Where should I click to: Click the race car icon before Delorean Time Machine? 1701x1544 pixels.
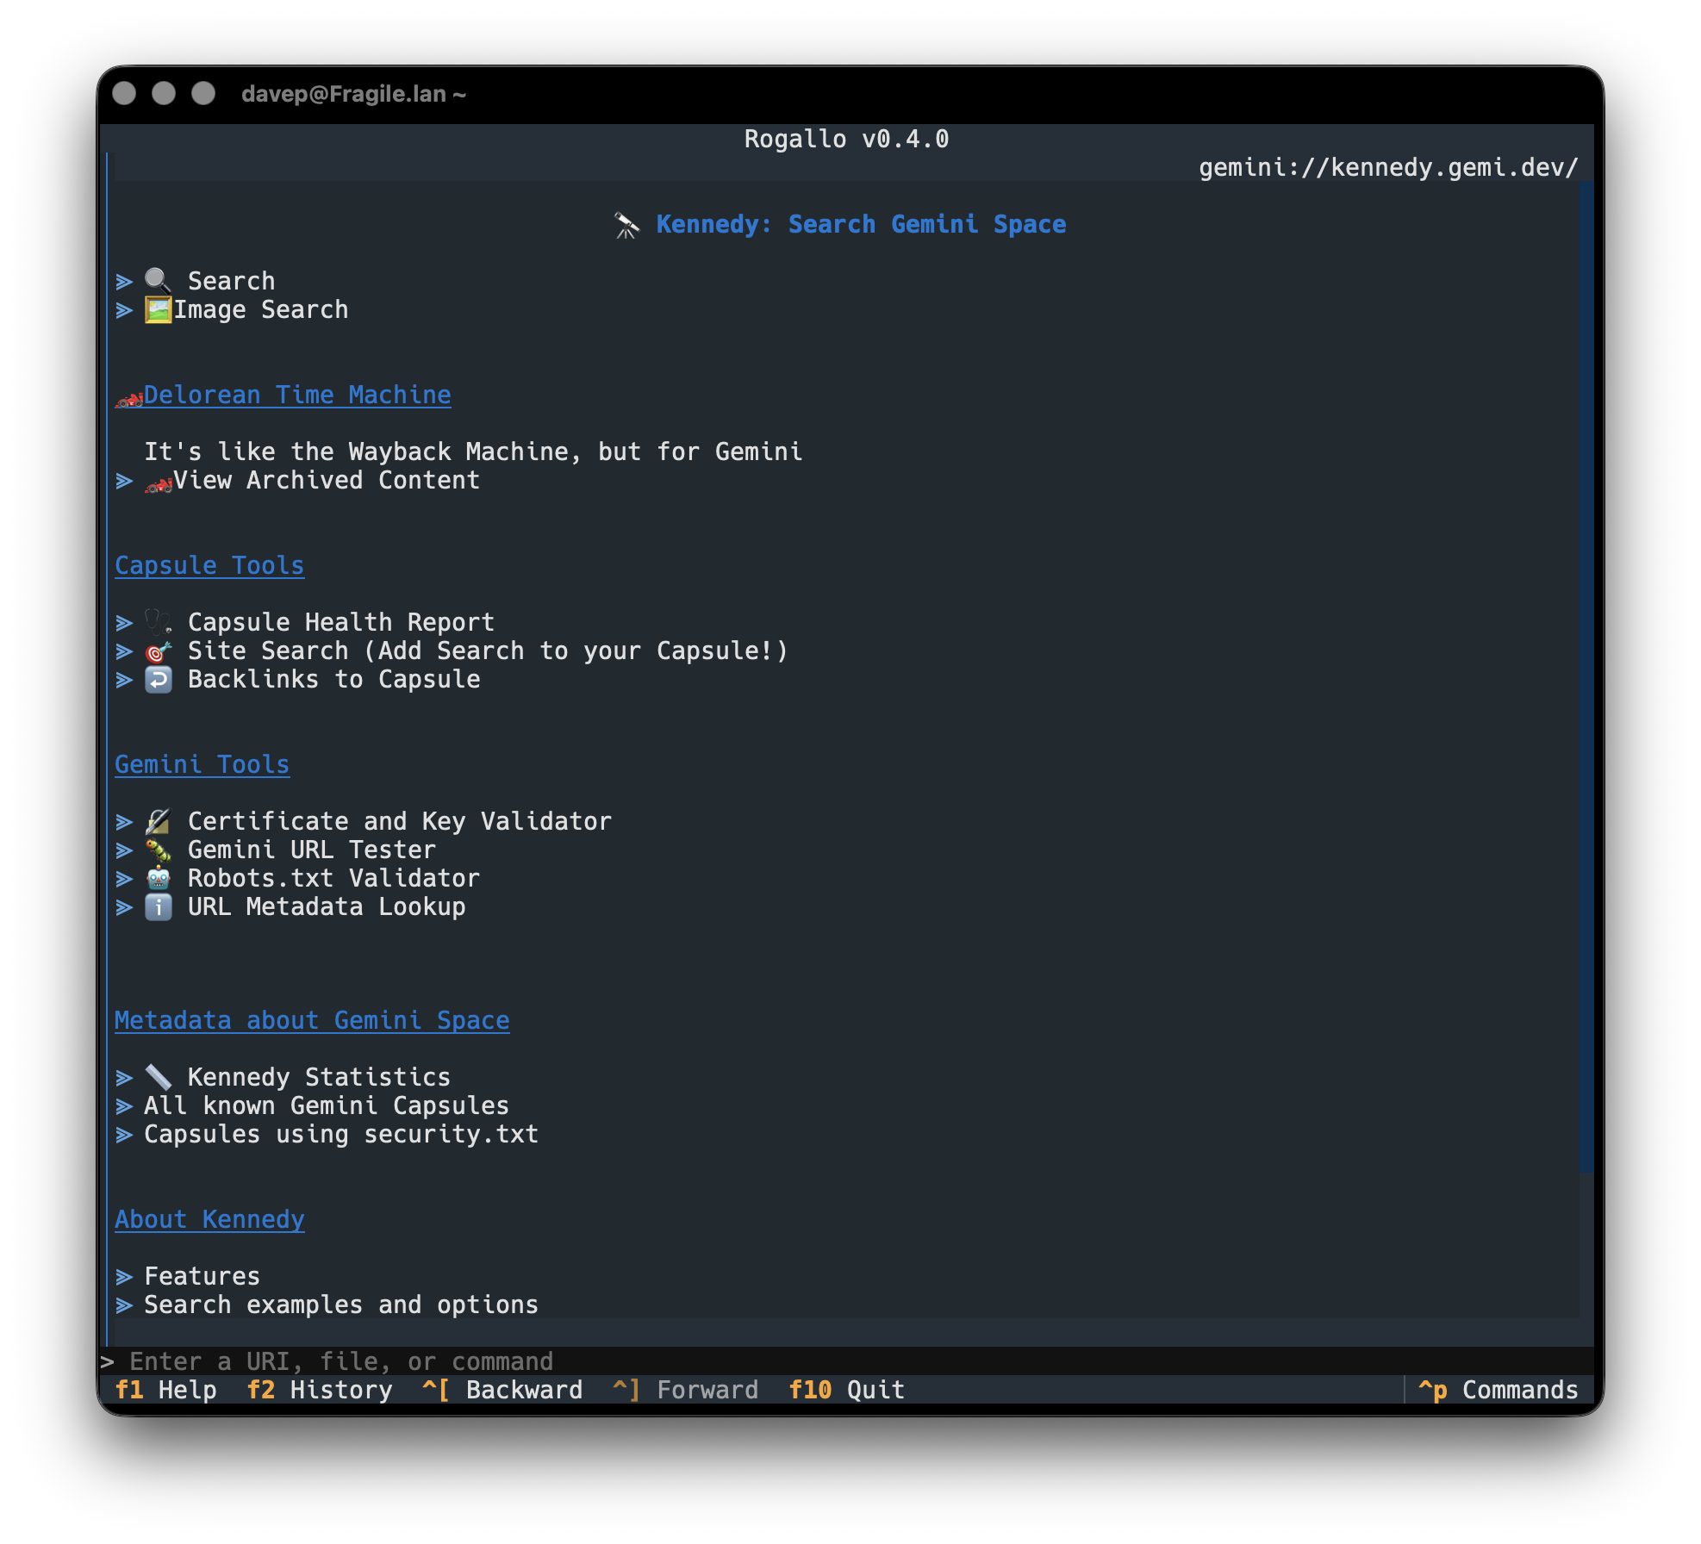pos(129,397)
